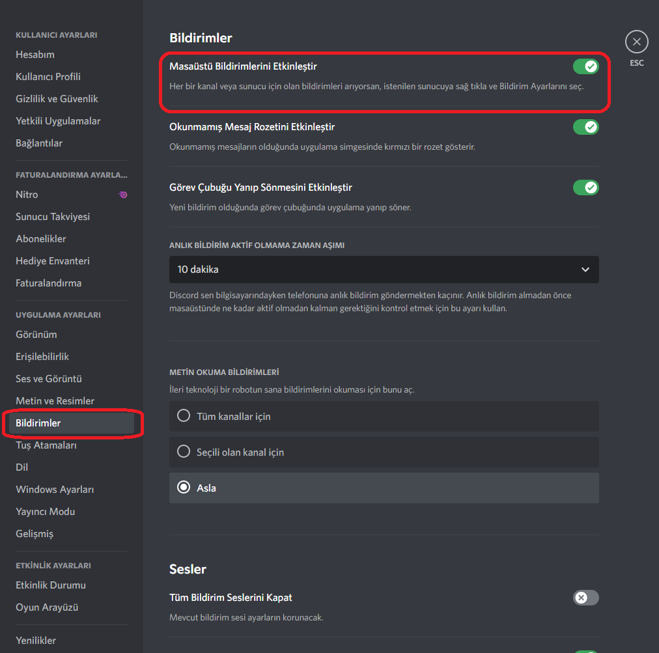This screenshot has height=653, width=659.
Task: Close settings with the ESC X icon
Action: tap(636, 42)
